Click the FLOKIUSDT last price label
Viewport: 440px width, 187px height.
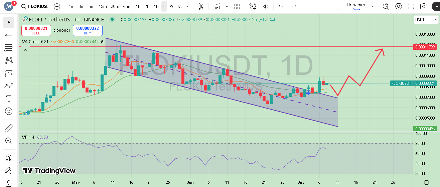pyautogui.click(x=401, y=83)
